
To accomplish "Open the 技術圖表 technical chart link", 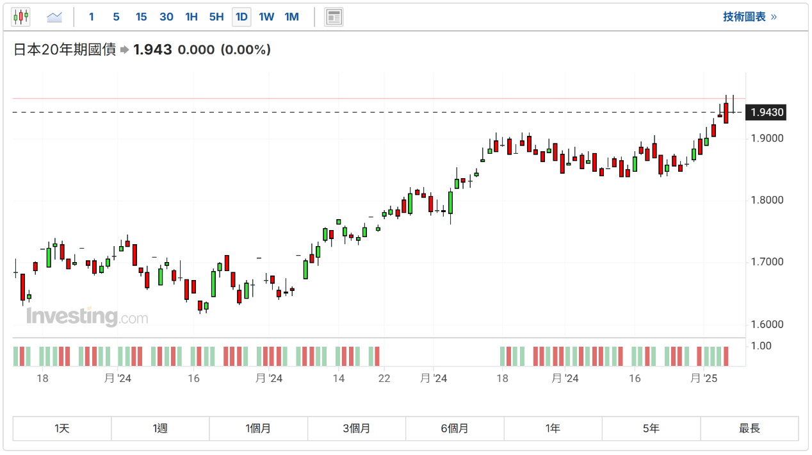I will pyautogui.click(x=749, y=17).
